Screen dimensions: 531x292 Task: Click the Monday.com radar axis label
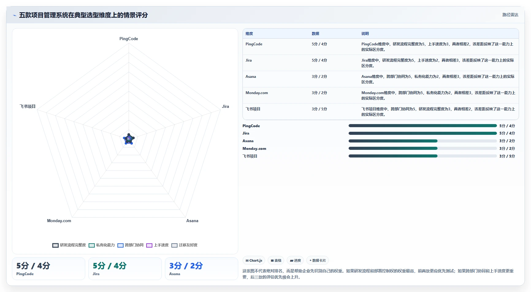[x=59, y=221]
